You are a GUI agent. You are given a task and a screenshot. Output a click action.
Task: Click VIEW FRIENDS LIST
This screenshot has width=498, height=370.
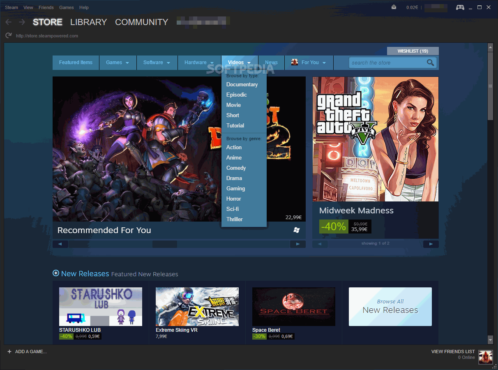pos(453,351)
